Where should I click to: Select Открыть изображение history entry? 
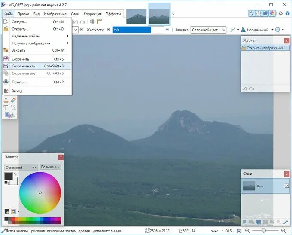click(265, 48)
